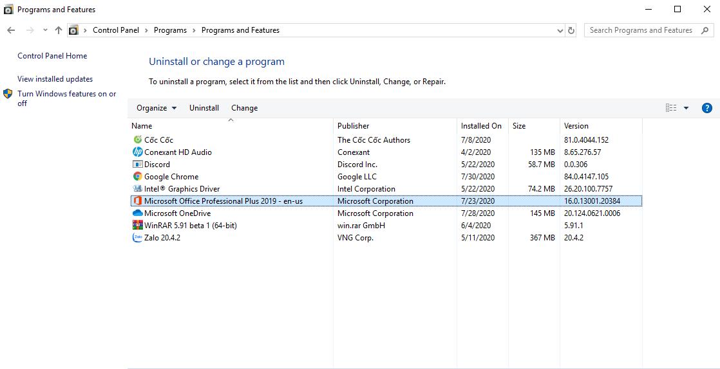Click the Microsoft OneDrive cloud icon
Screen dimensions: 720x369
point(137,213)
